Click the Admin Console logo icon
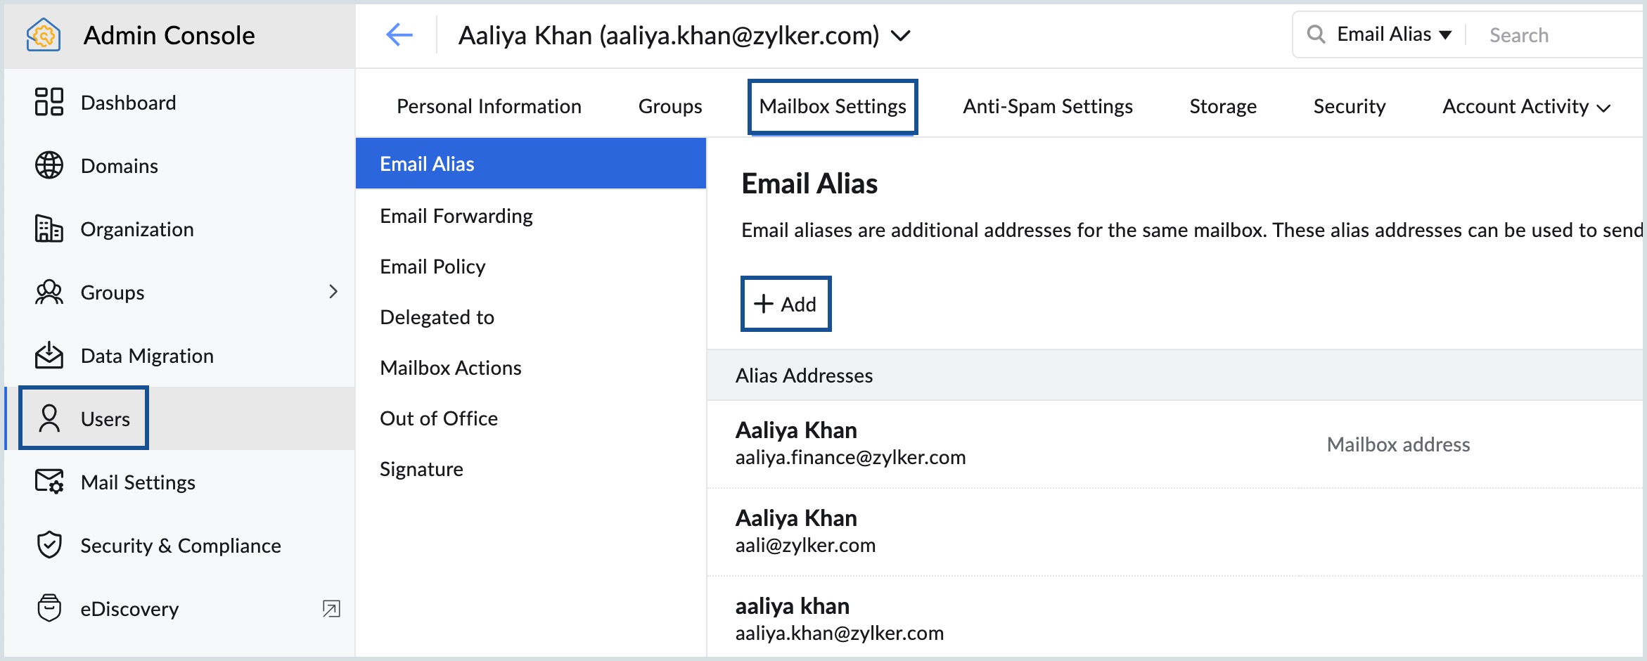The height and width of the screenshot is (661, 1647). [x=44, y=35]
